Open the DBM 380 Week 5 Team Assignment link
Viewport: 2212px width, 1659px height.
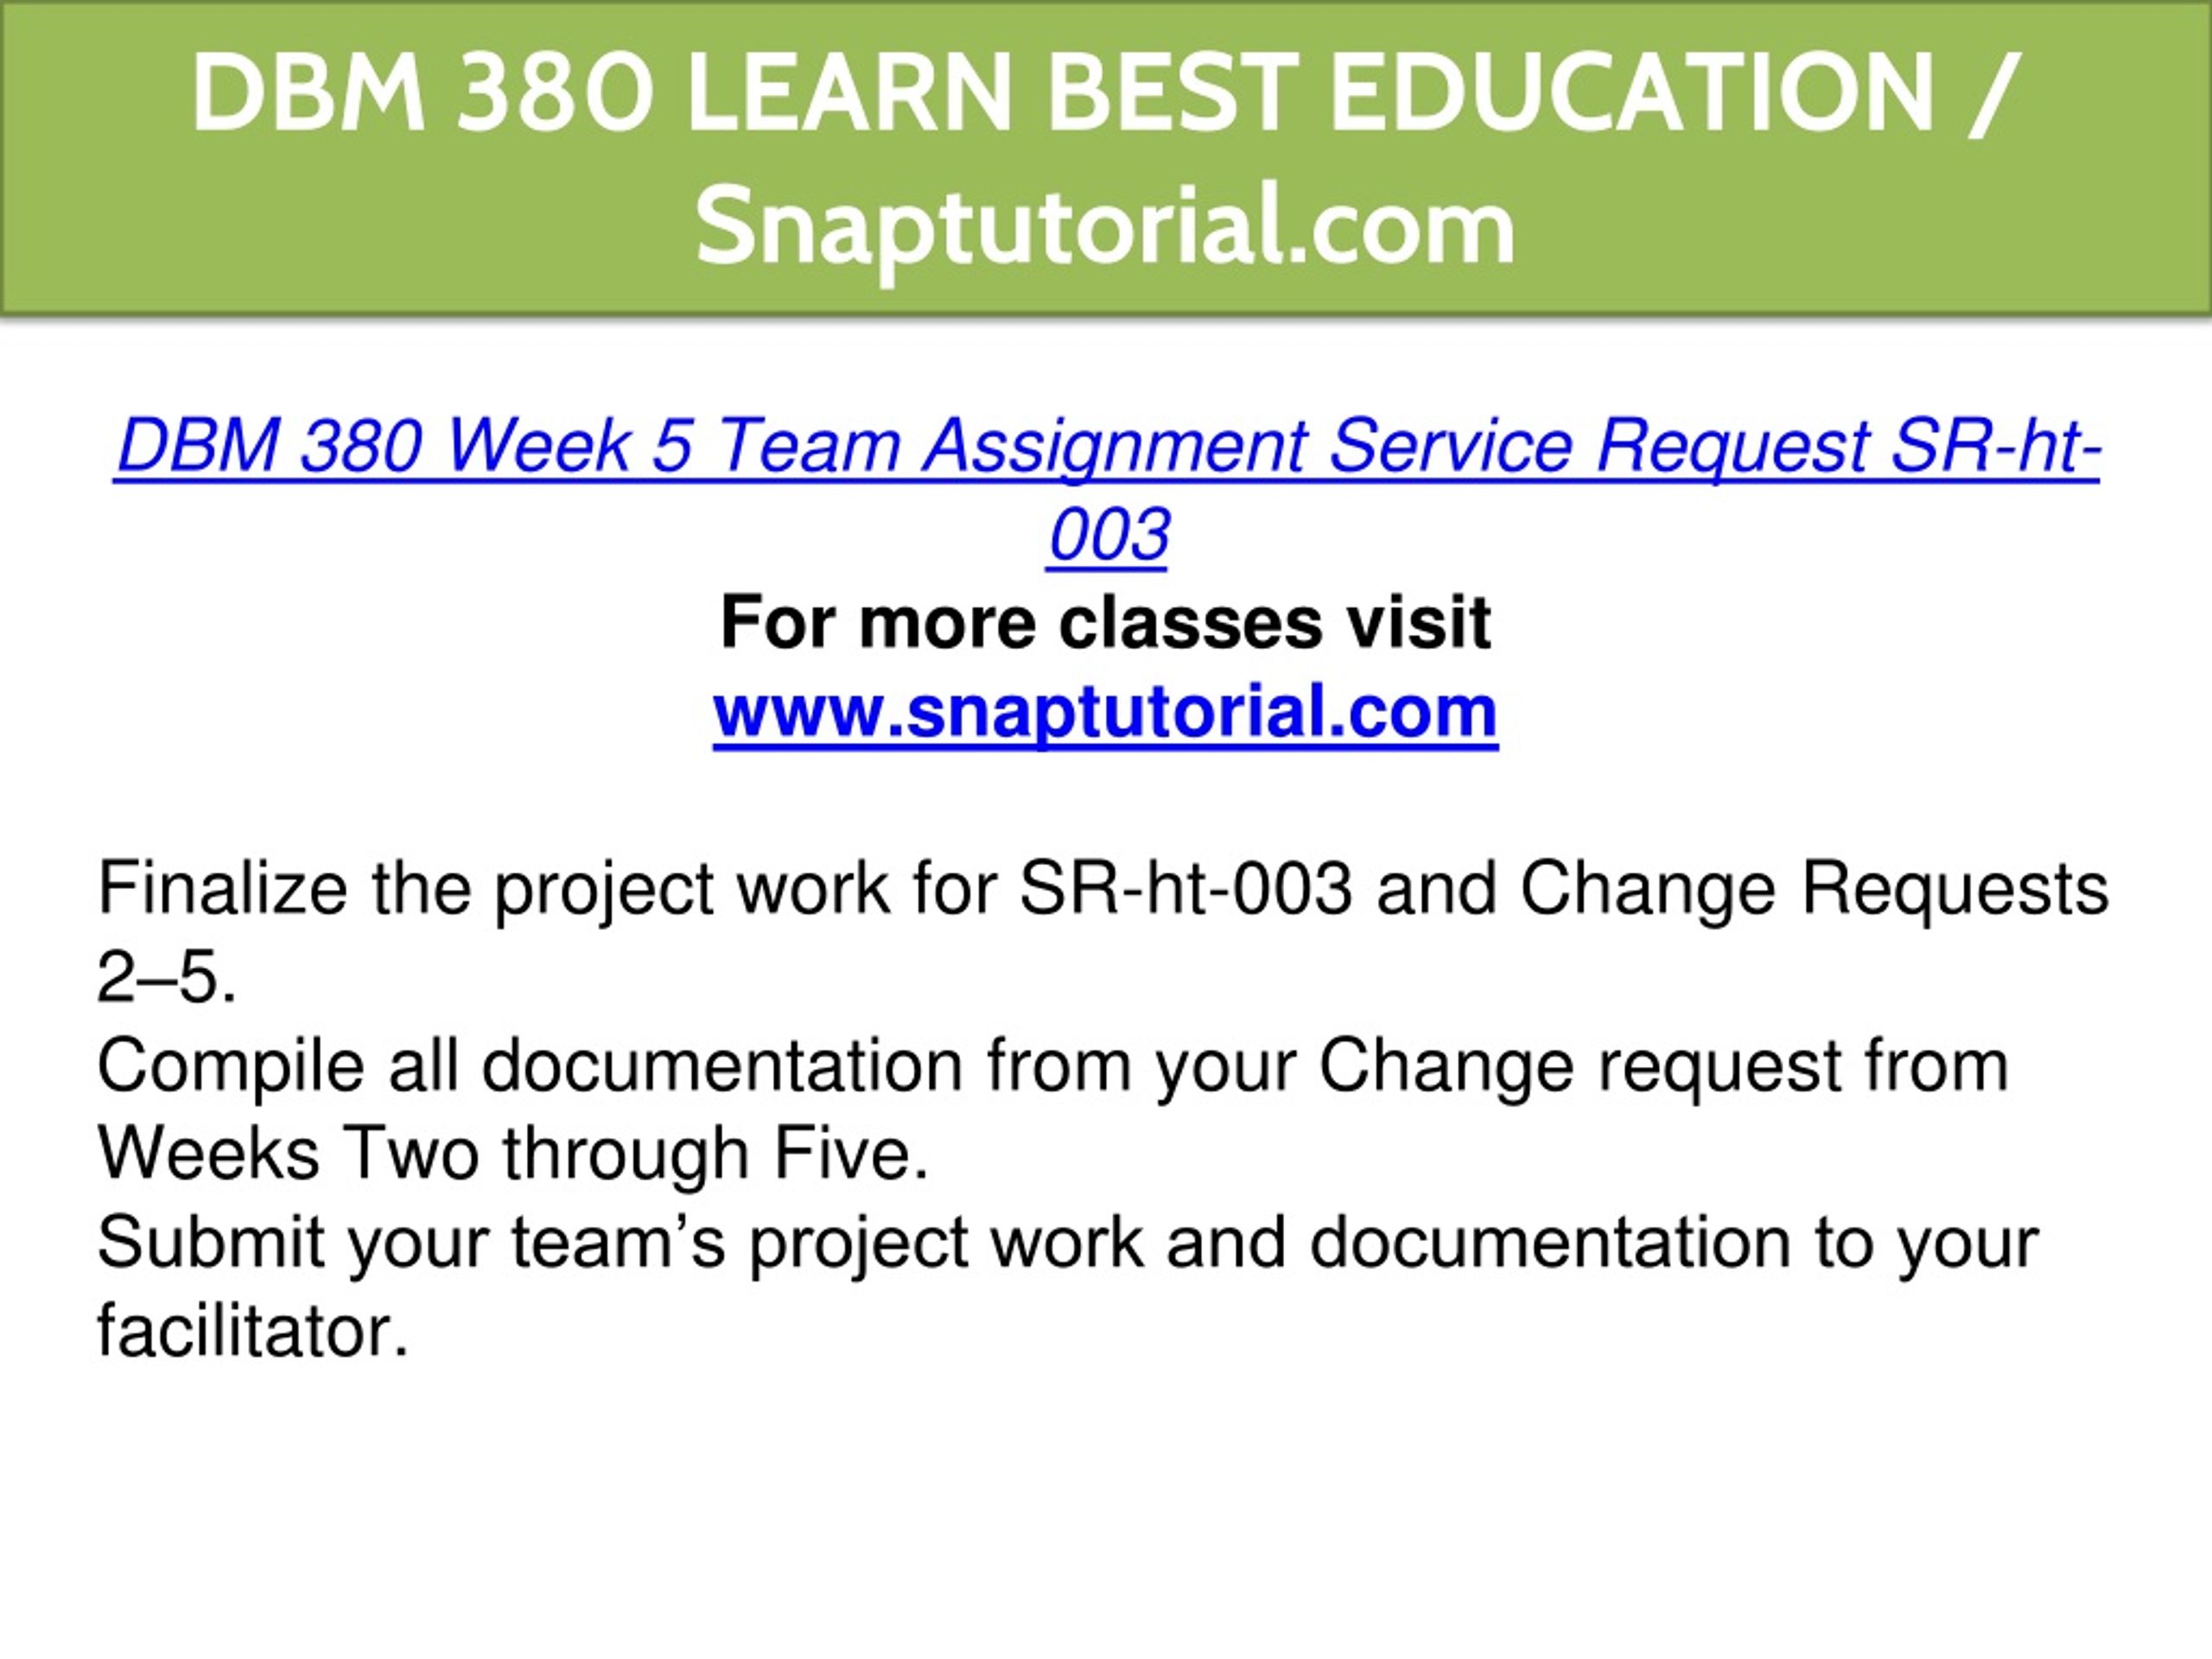point(1106,490)
